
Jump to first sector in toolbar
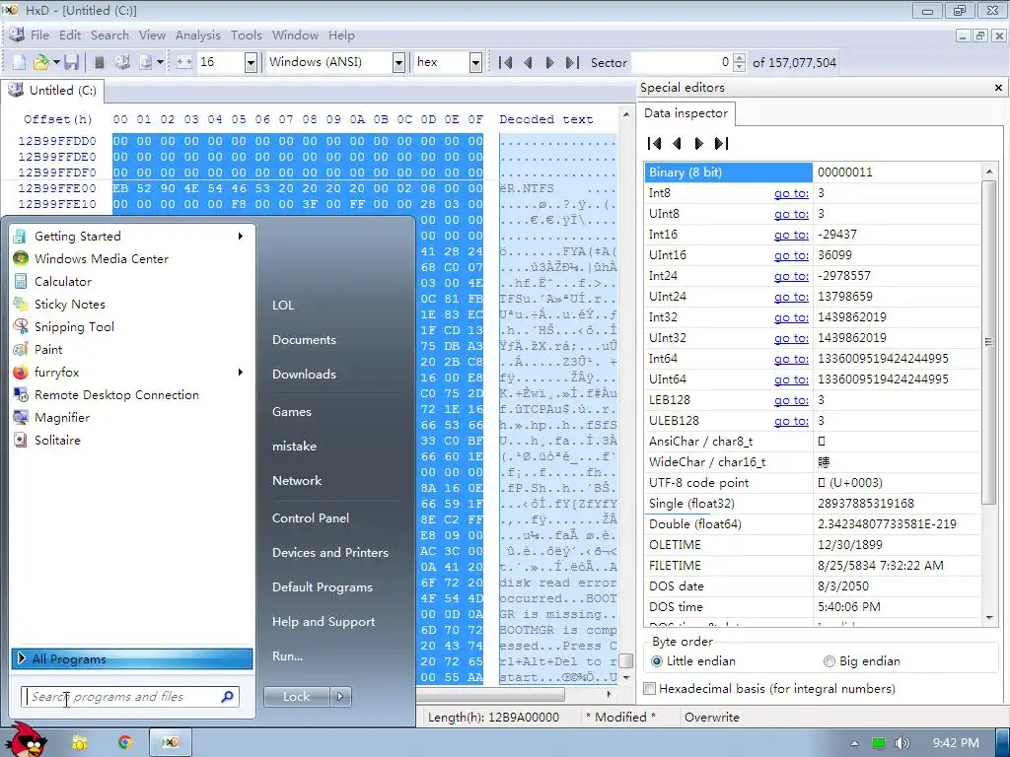click(506, 62)
